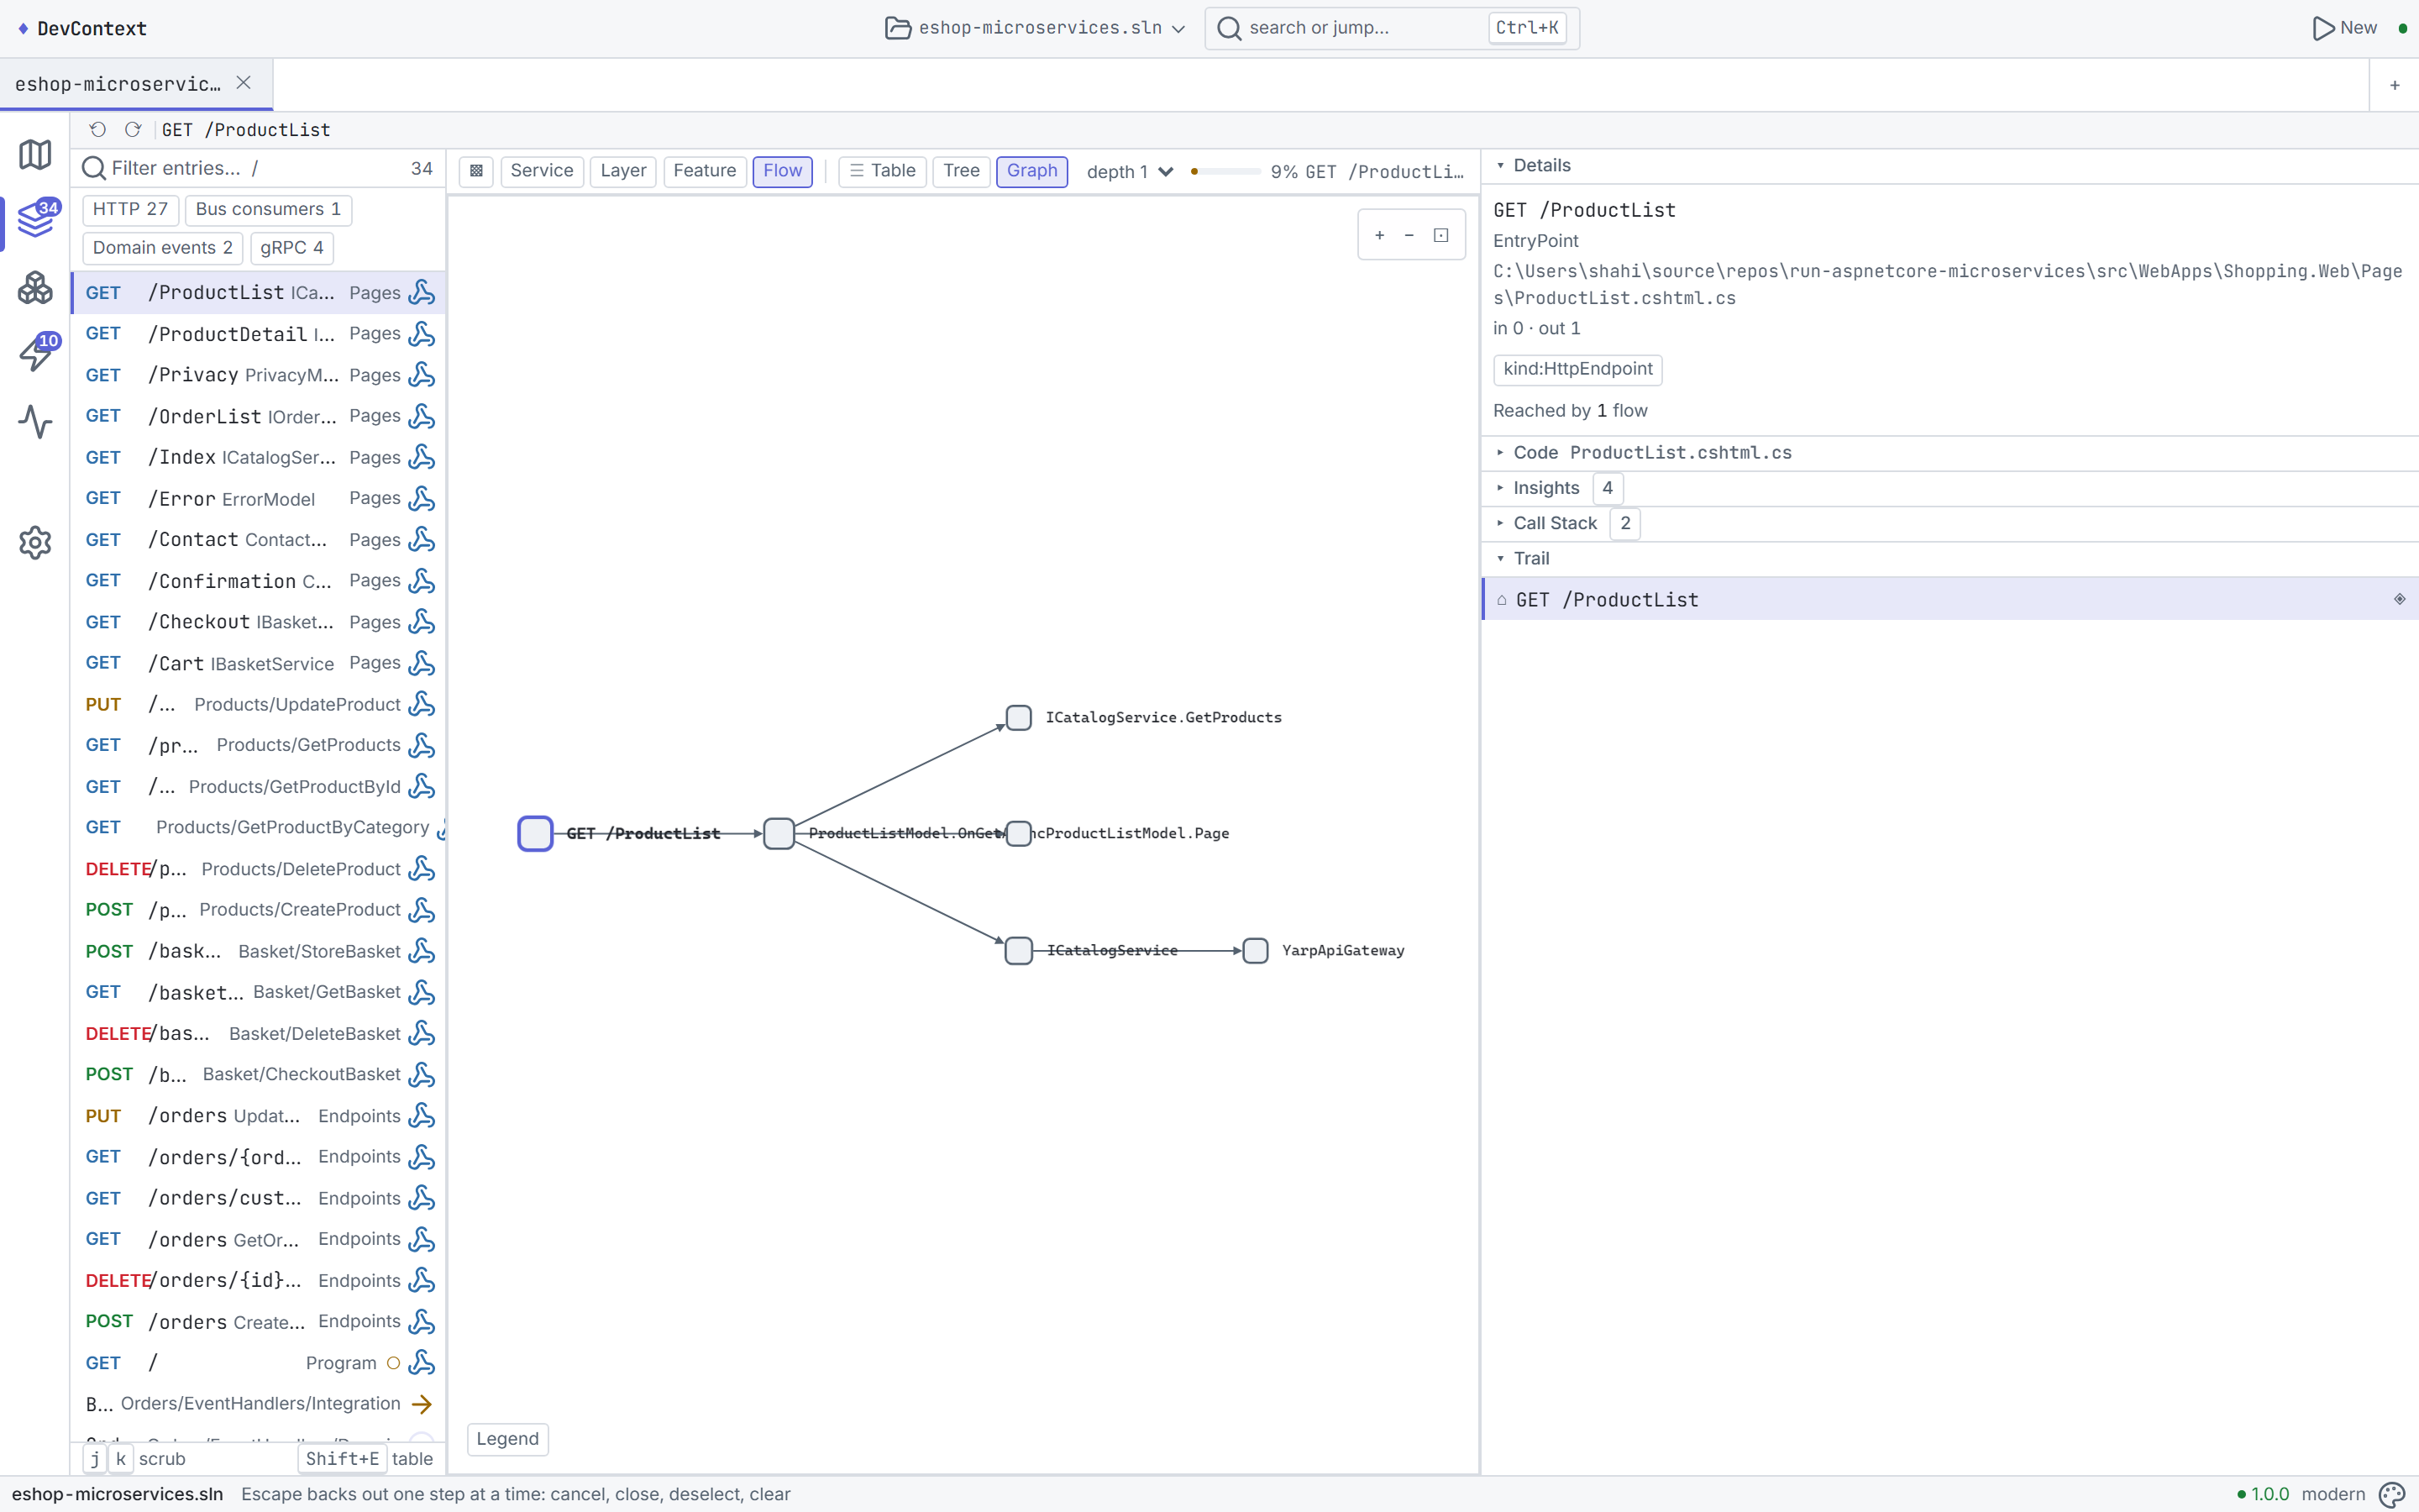Select GET / Program entry
2419x1512 pixels.
click(x=259, y=1363)
